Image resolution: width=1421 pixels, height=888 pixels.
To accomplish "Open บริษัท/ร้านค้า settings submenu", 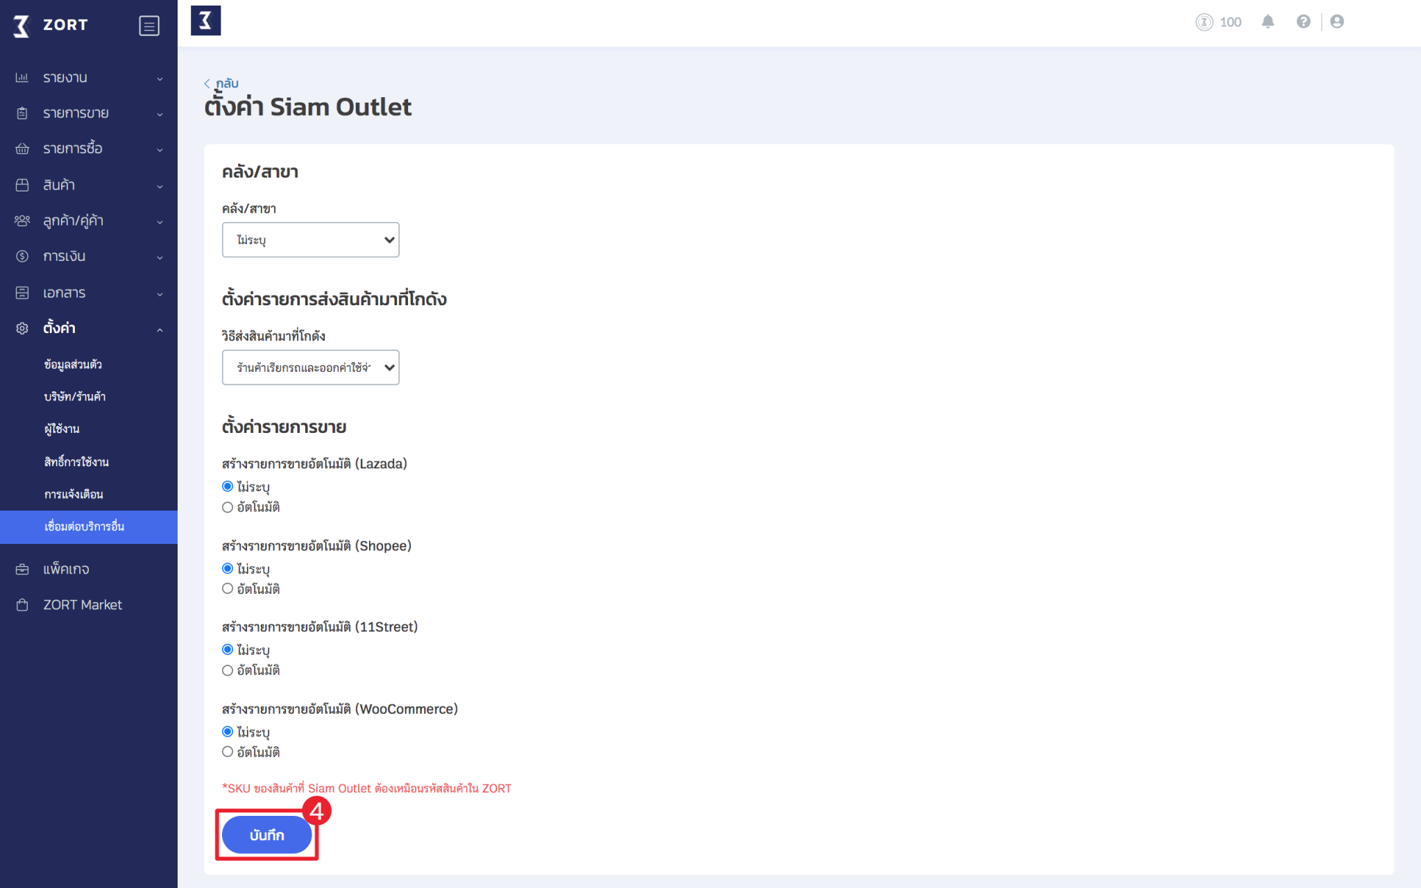I will (75, 397).
